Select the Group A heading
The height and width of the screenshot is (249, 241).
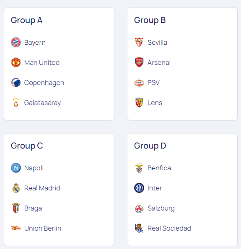coord(26,21)
